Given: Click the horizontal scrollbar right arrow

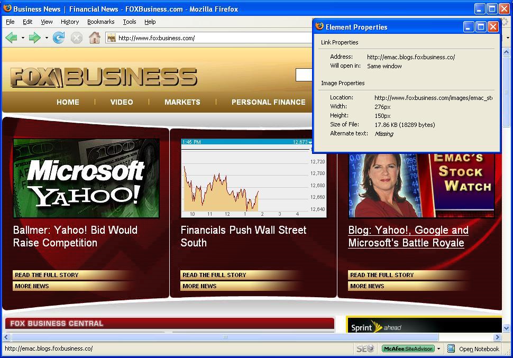Looking at the screenshot, I should coord(498,337).
